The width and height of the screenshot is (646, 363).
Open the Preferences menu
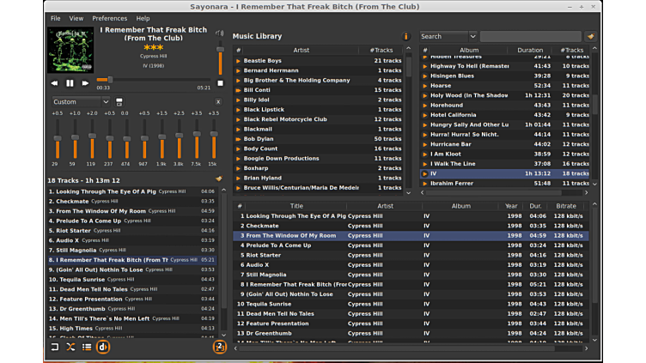pyautogui.click(x=109, y=18)
